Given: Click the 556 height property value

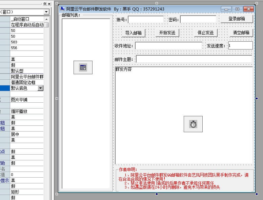Looking at the screenshot, I should pyautogui.click(x=27, y=48).
